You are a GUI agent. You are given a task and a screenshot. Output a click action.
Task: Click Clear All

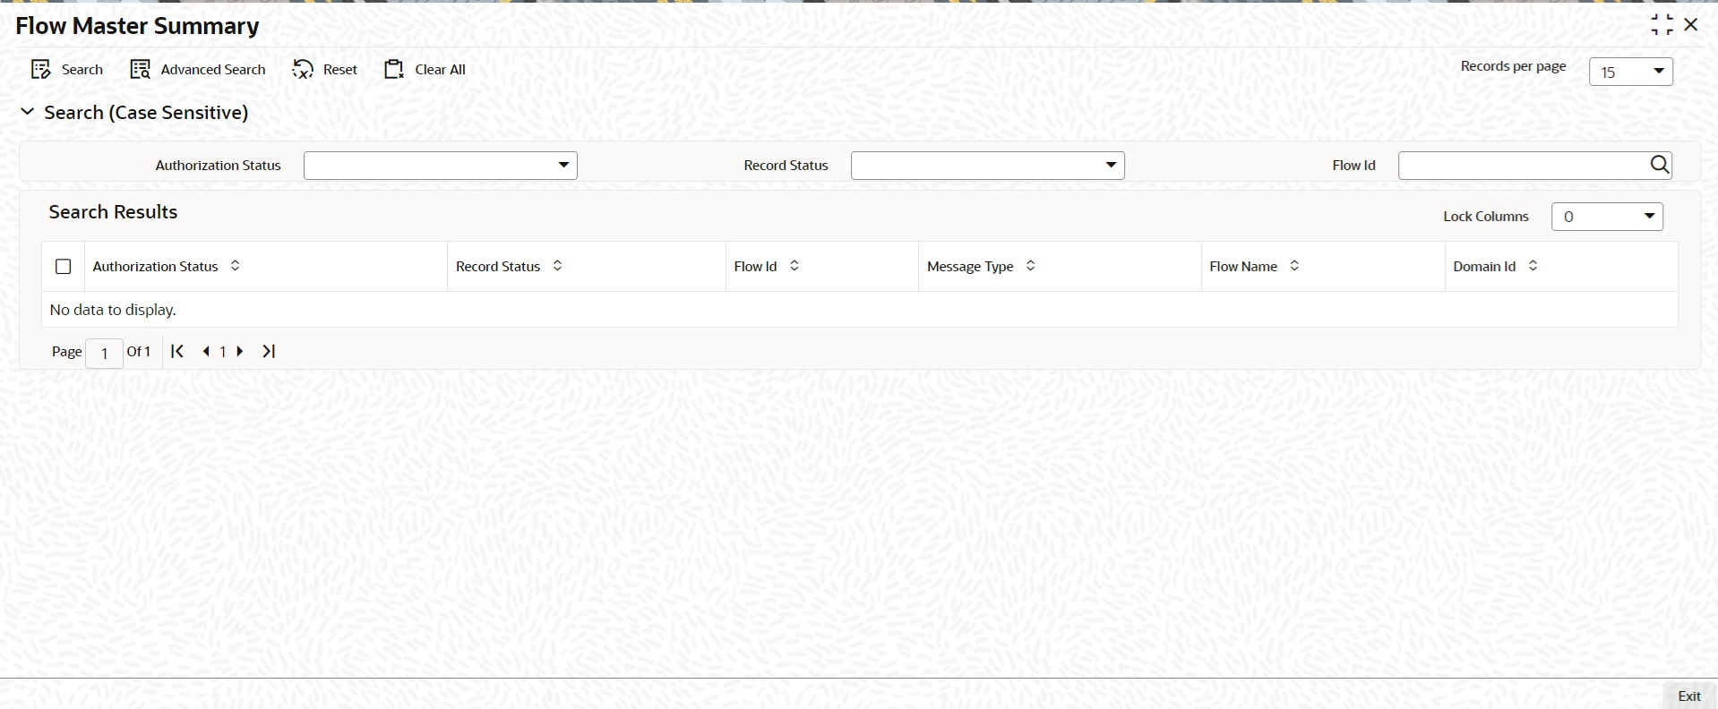coord(425,70)
